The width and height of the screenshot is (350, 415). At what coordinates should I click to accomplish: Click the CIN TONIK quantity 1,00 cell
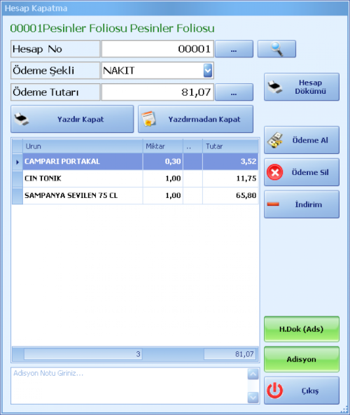163,178
